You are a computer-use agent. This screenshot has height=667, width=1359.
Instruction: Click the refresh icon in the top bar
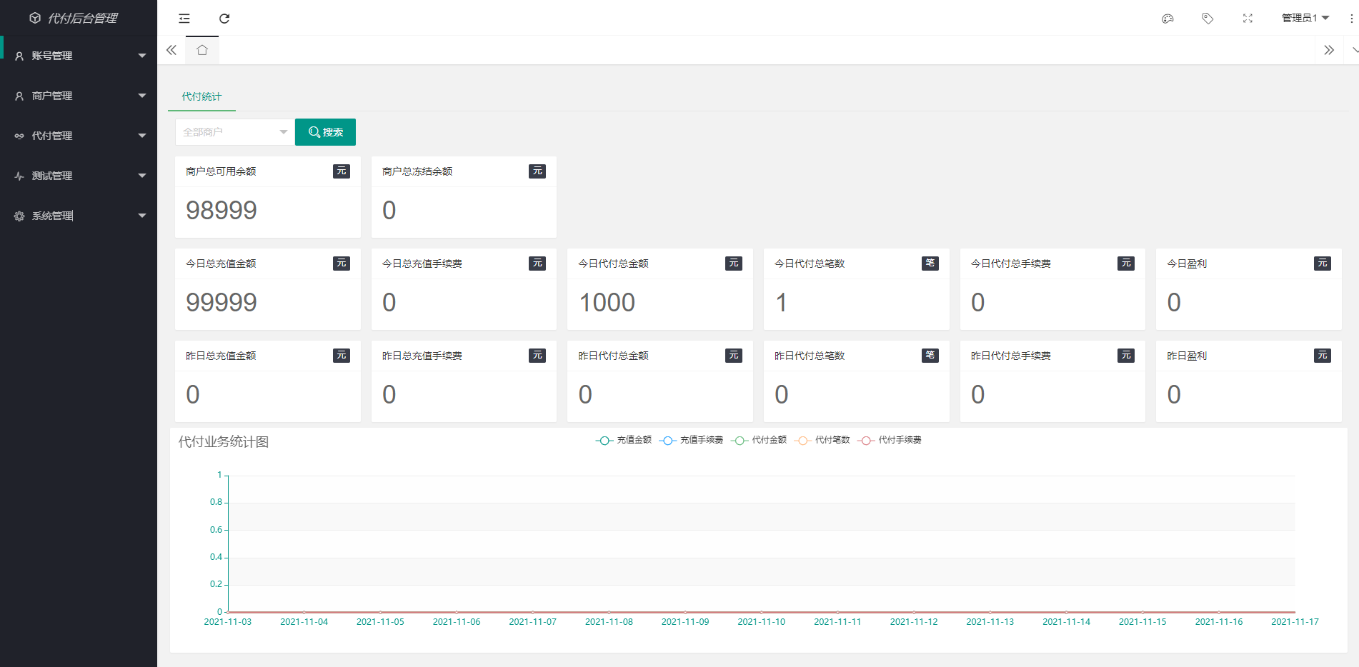(224, 19)
